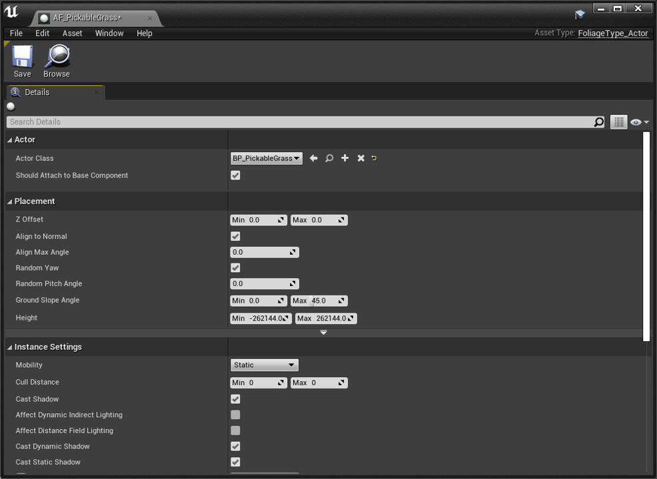Open the view options eye dropdown
Image resolution: width=657 pixels, height=479 pixels.
tap(640, 122)
